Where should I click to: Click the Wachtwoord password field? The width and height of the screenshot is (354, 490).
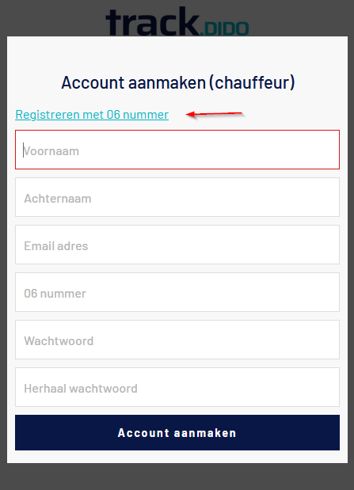coord(177,340)
